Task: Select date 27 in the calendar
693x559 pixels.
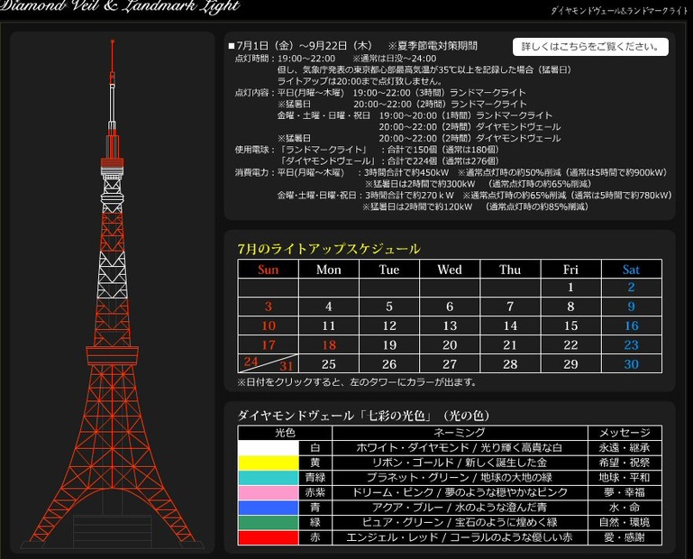Action: coord(450,364)
